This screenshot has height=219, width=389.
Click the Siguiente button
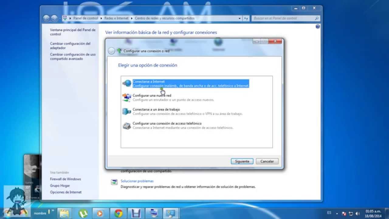(242, 162)
